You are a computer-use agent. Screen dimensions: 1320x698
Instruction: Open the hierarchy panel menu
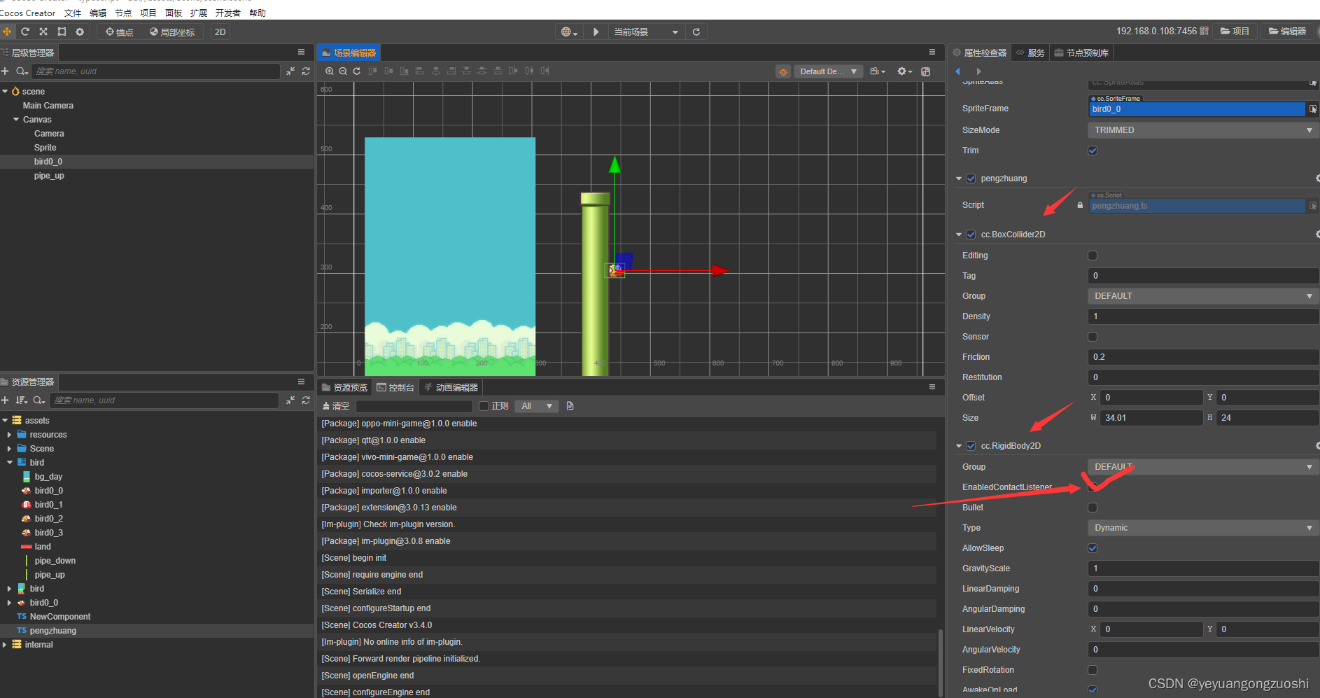301,53
